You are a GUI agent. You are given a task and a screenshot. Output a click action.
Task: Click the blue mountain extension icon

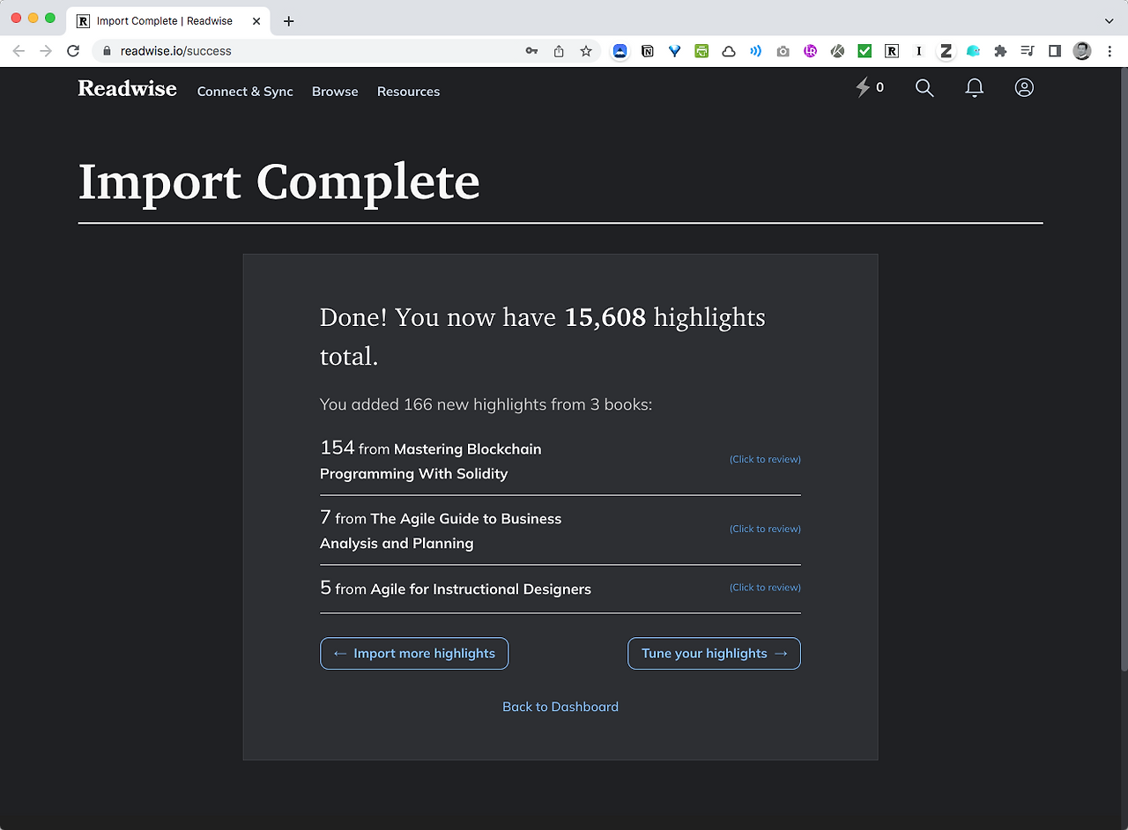[620, 51]
